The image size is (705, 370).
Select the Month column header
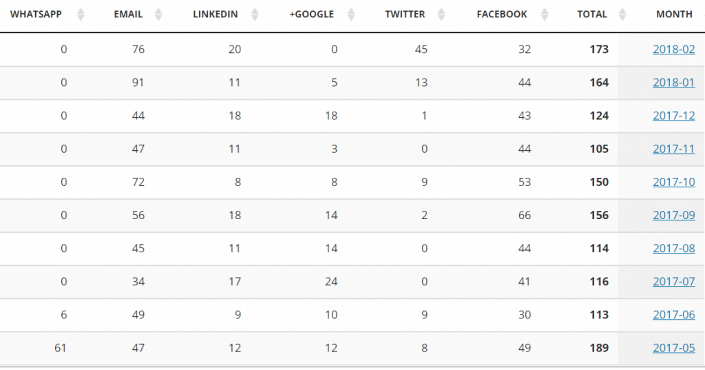tap(674, 14)
